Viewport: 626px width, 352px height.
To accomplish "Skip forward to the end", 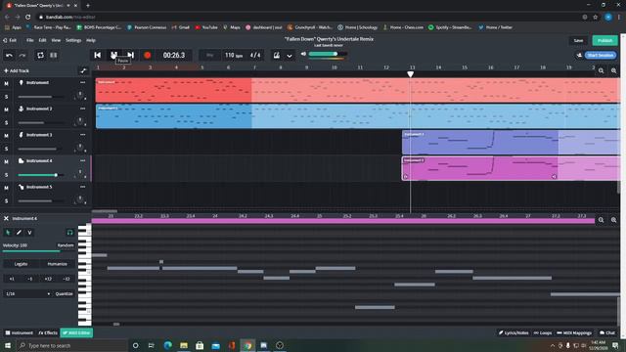I will tap(130, 55).
